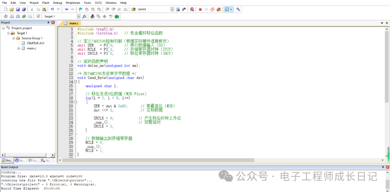The height and width of the screenshot is (192, 390).
Task: Open Configuration with the wrench icon
Action: (x=238, y=9)
